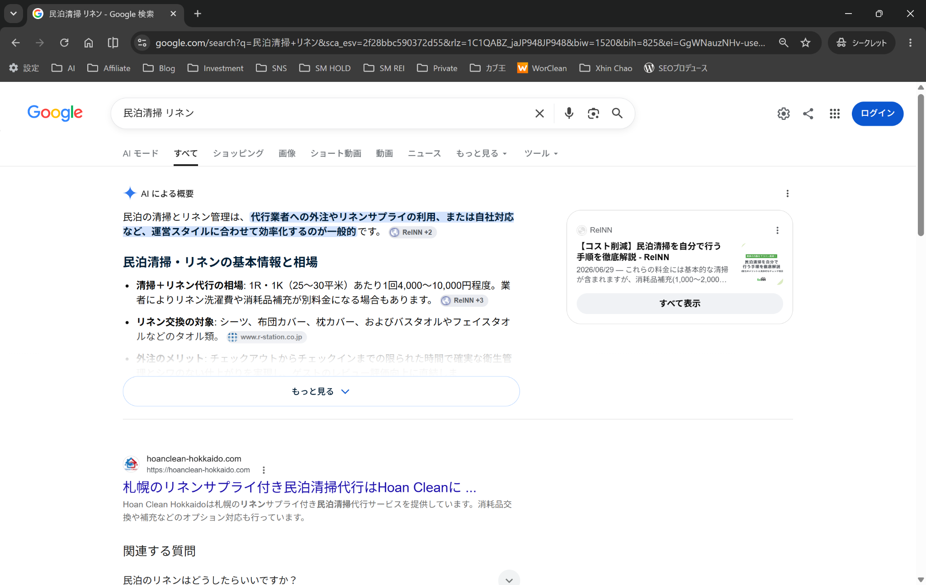Screen dimensions: 926x585
Task: Open the Hoan Clean search result title
Action: click(x=299, y=487)
